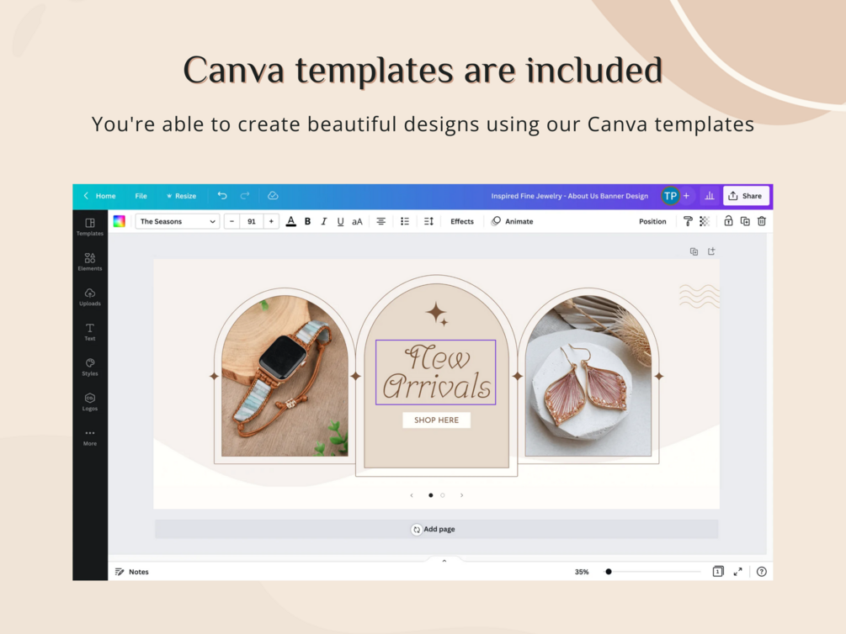Open the page grid view icon
846x634 pixels.
pos(718,572)
